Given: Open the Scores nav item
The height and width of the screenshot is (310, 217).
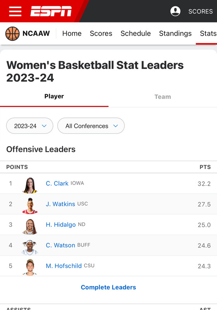Looking at the screenshot, I should [x=101, y=33].
